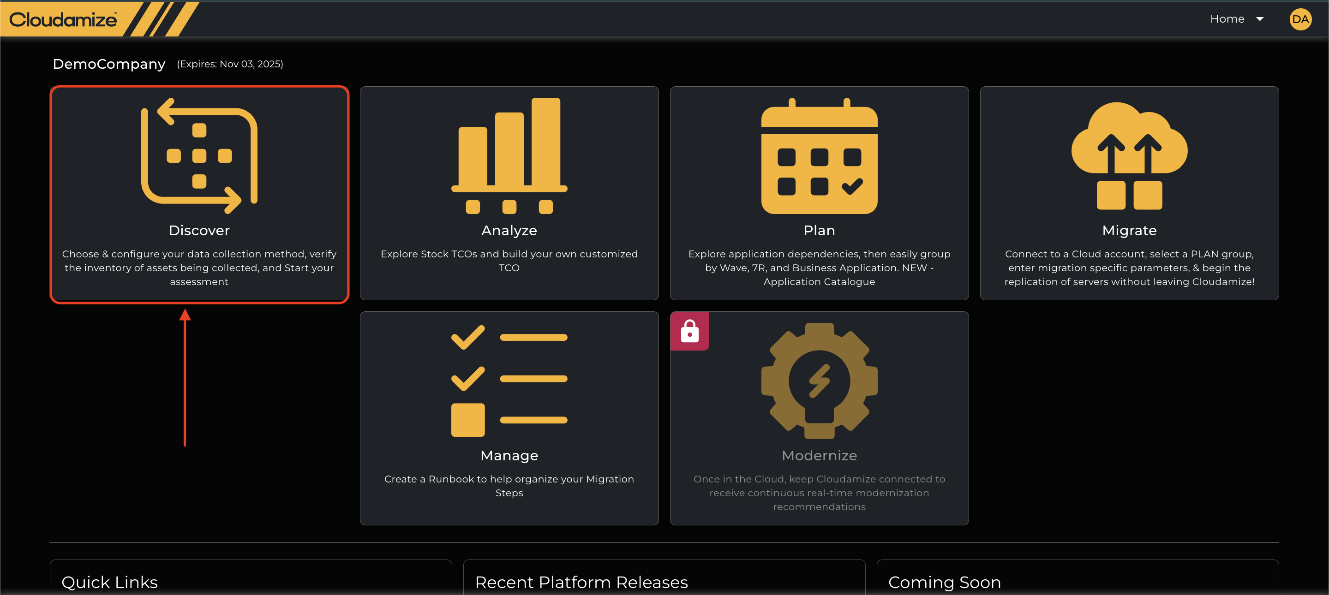Click the Discover arrows-grid icon

(x=199, y=156)
